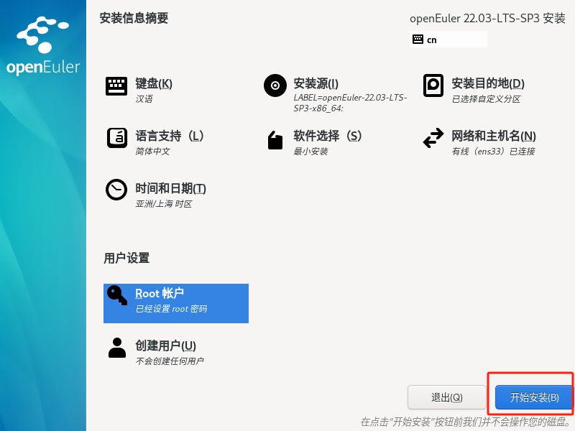Open 安装目的地(D) configuration
575x431 pixels.
(488, 83)
